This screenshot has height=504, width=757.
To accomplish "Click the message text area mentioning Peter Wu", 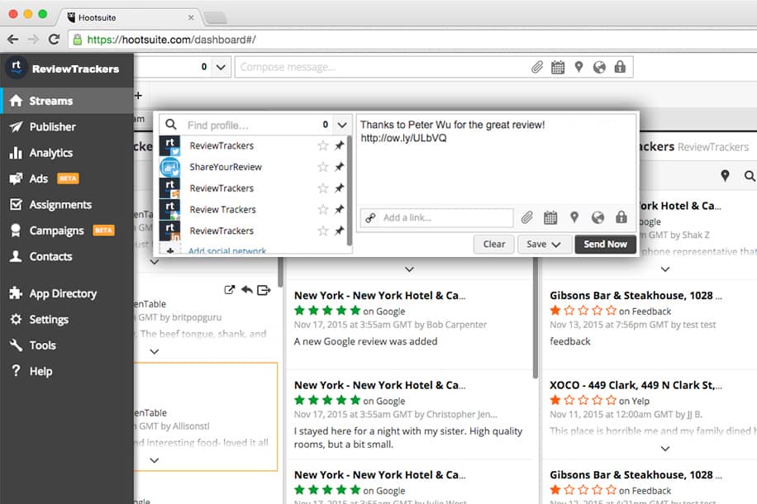I will [497, 159].
